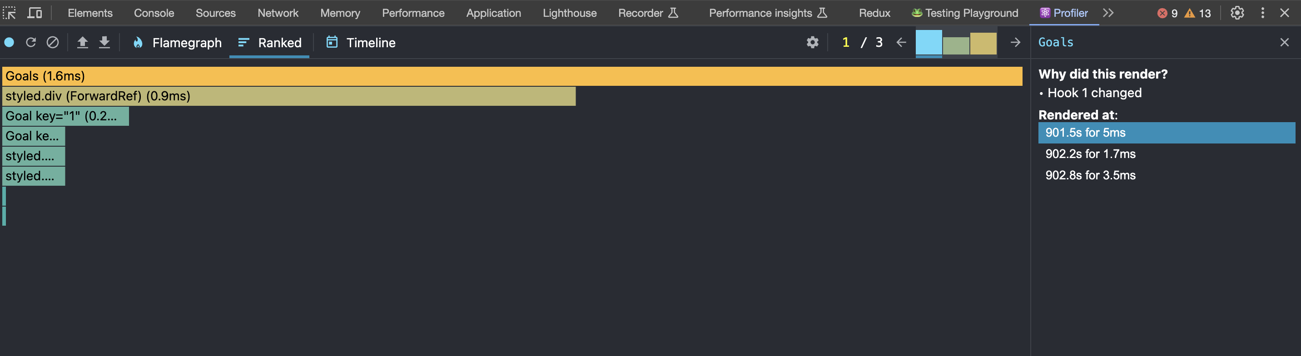The width and height of the screenshot is (1301, 356).
Task: Start profiling with the record button
Action: [9, 42]
